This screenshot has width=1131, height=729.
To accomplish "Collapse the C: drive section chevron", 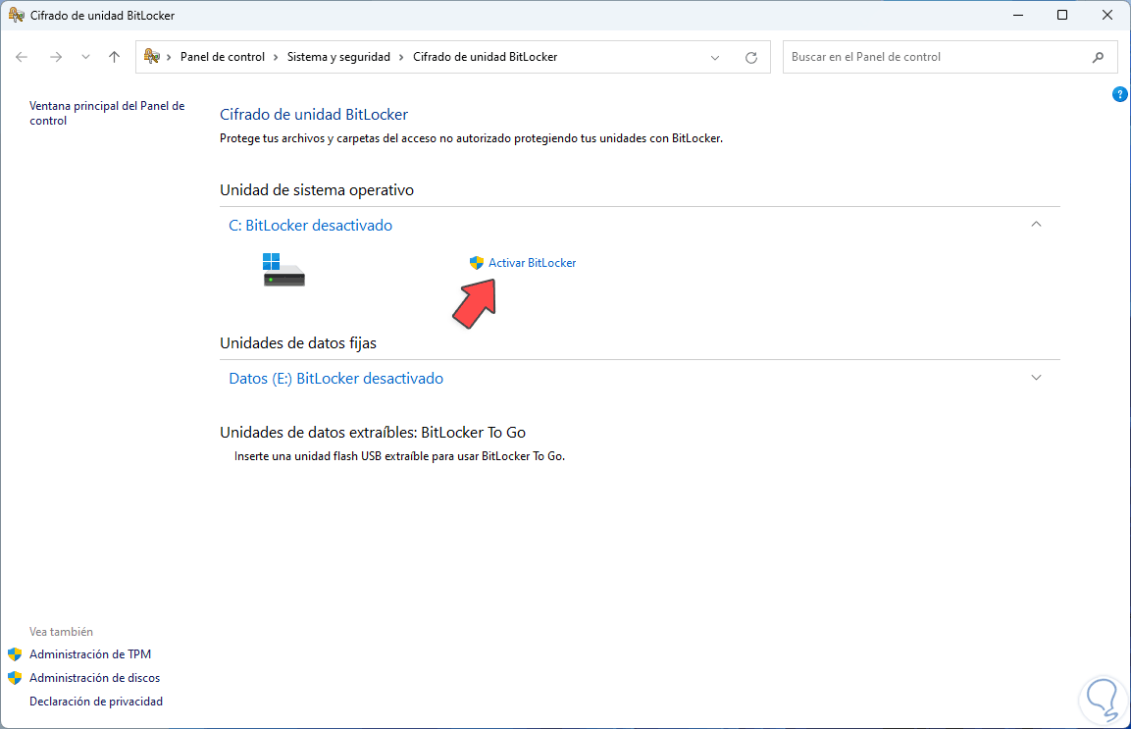I will click(x=1036, y=225).
